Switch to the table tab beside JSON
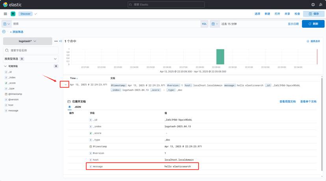This screenshot has width=326, height=181. point(70,107)
